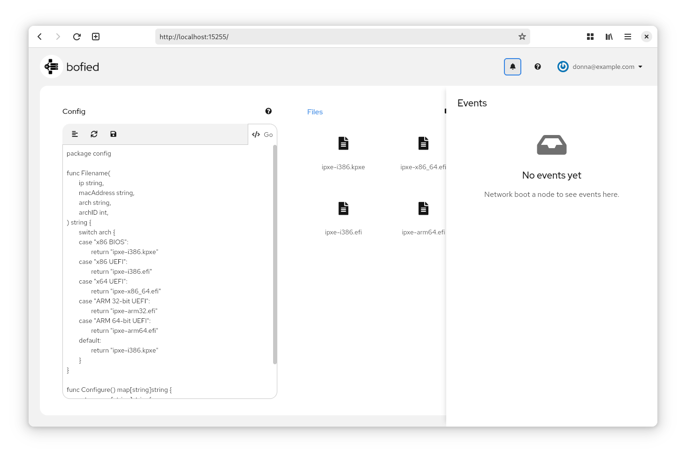Select the ipxe-x86_64.efi file icon

coord(423,143)
